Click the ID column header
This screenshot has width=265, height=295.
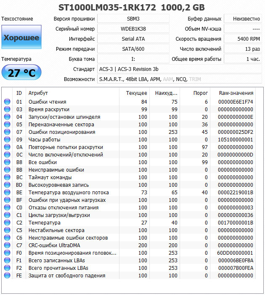tap(19, 93)
